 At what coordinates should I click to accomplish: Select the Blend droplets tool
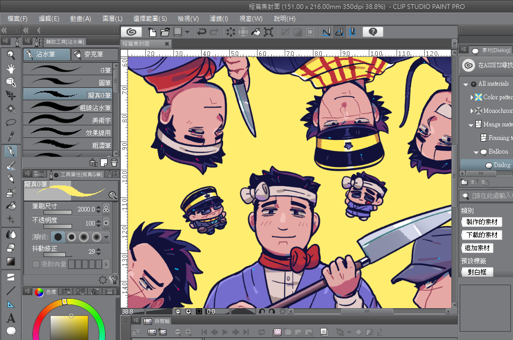11,235
